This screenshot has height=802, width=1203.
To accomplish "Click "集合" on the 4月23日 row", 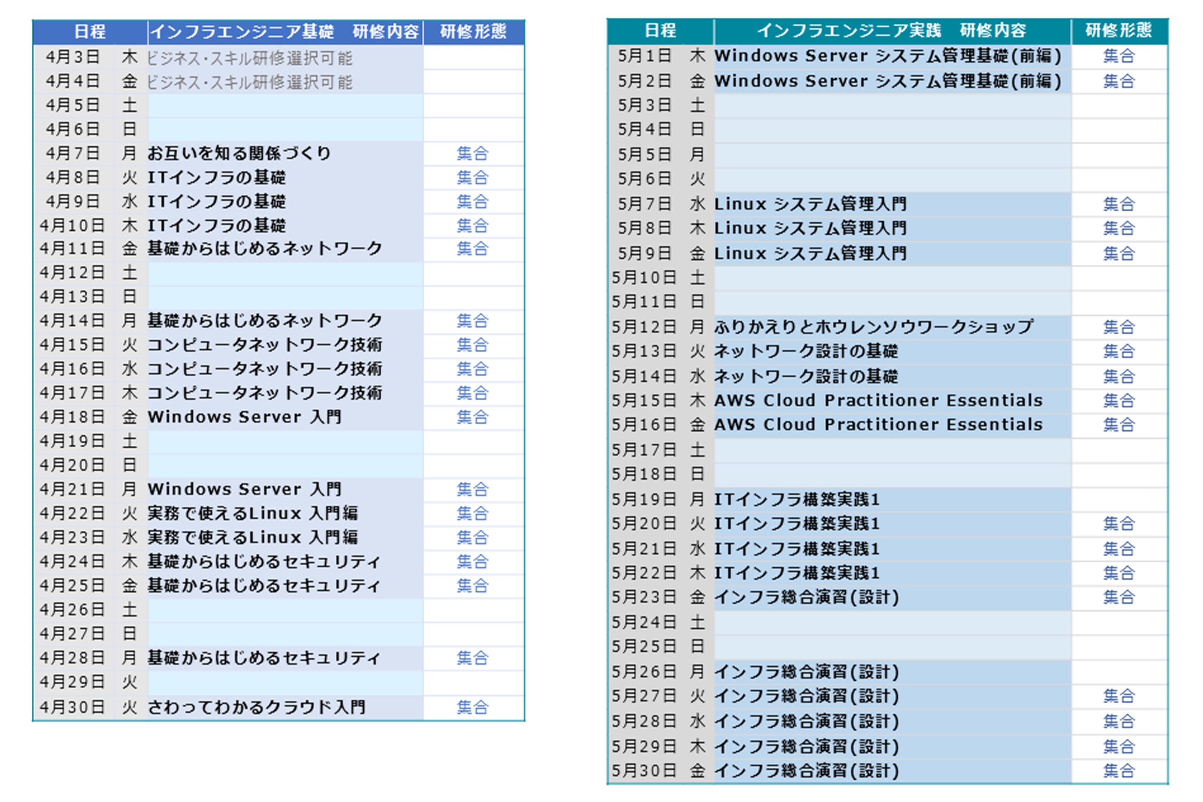I will click(x=473, y=538).
